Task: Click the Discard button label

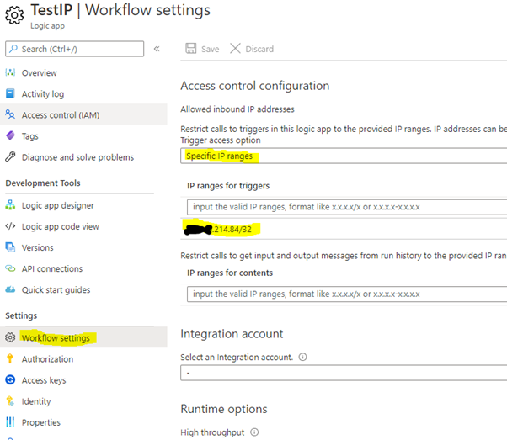Action: point(259,49)
